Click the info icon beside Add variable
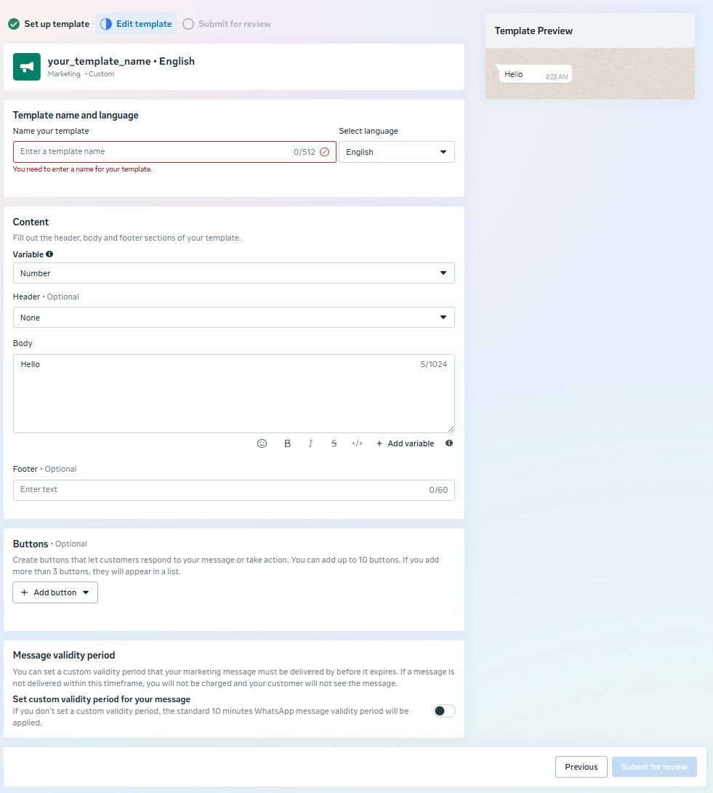The image size is (713, 793). [449, 443]
